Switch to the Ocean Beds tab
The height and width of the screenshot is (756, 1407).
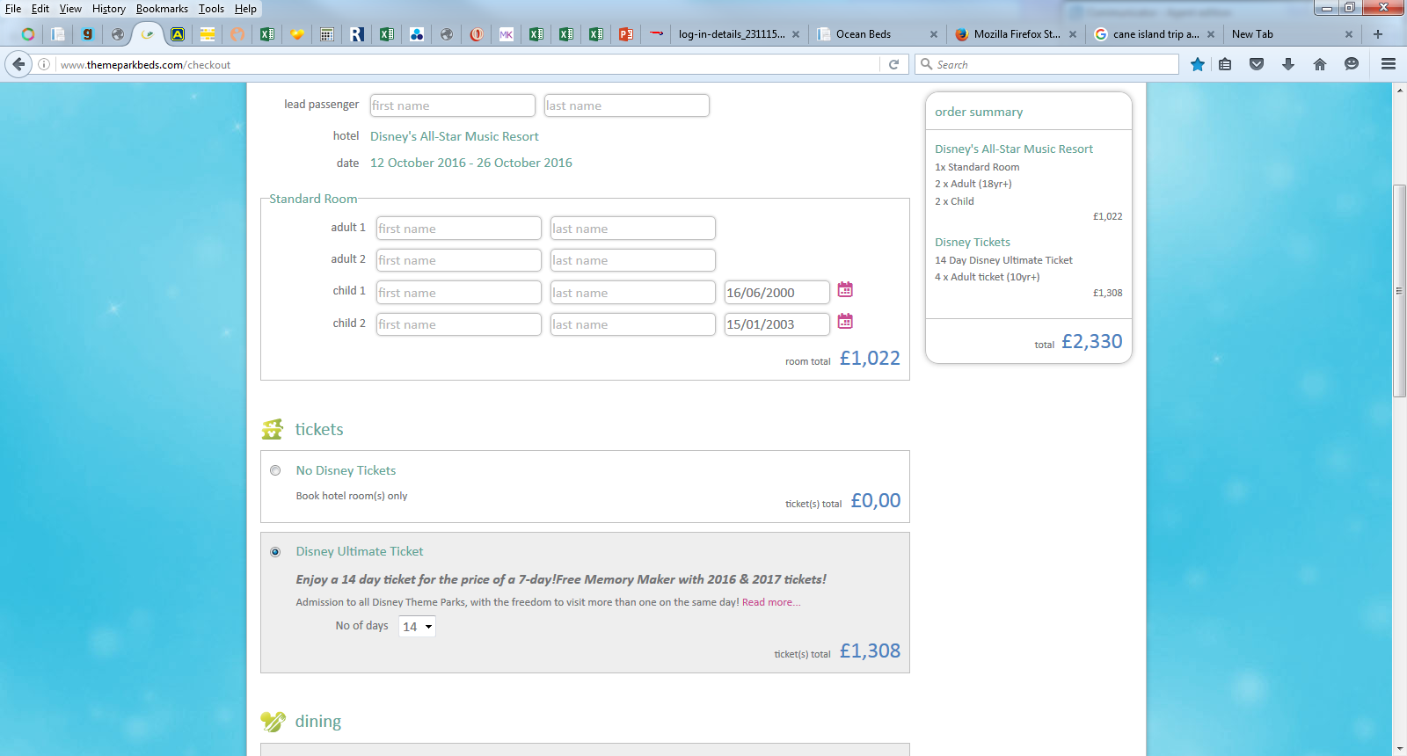pos(876,34)
